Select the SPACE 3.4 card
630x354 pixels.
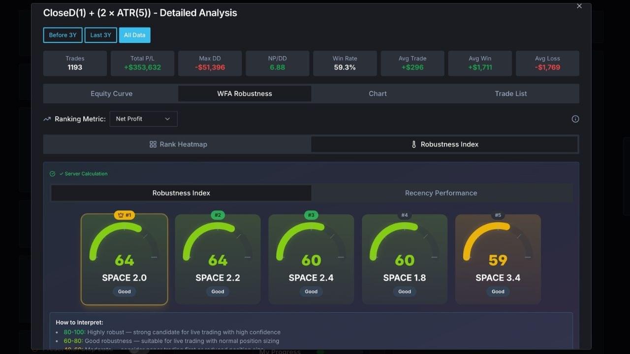498,259
